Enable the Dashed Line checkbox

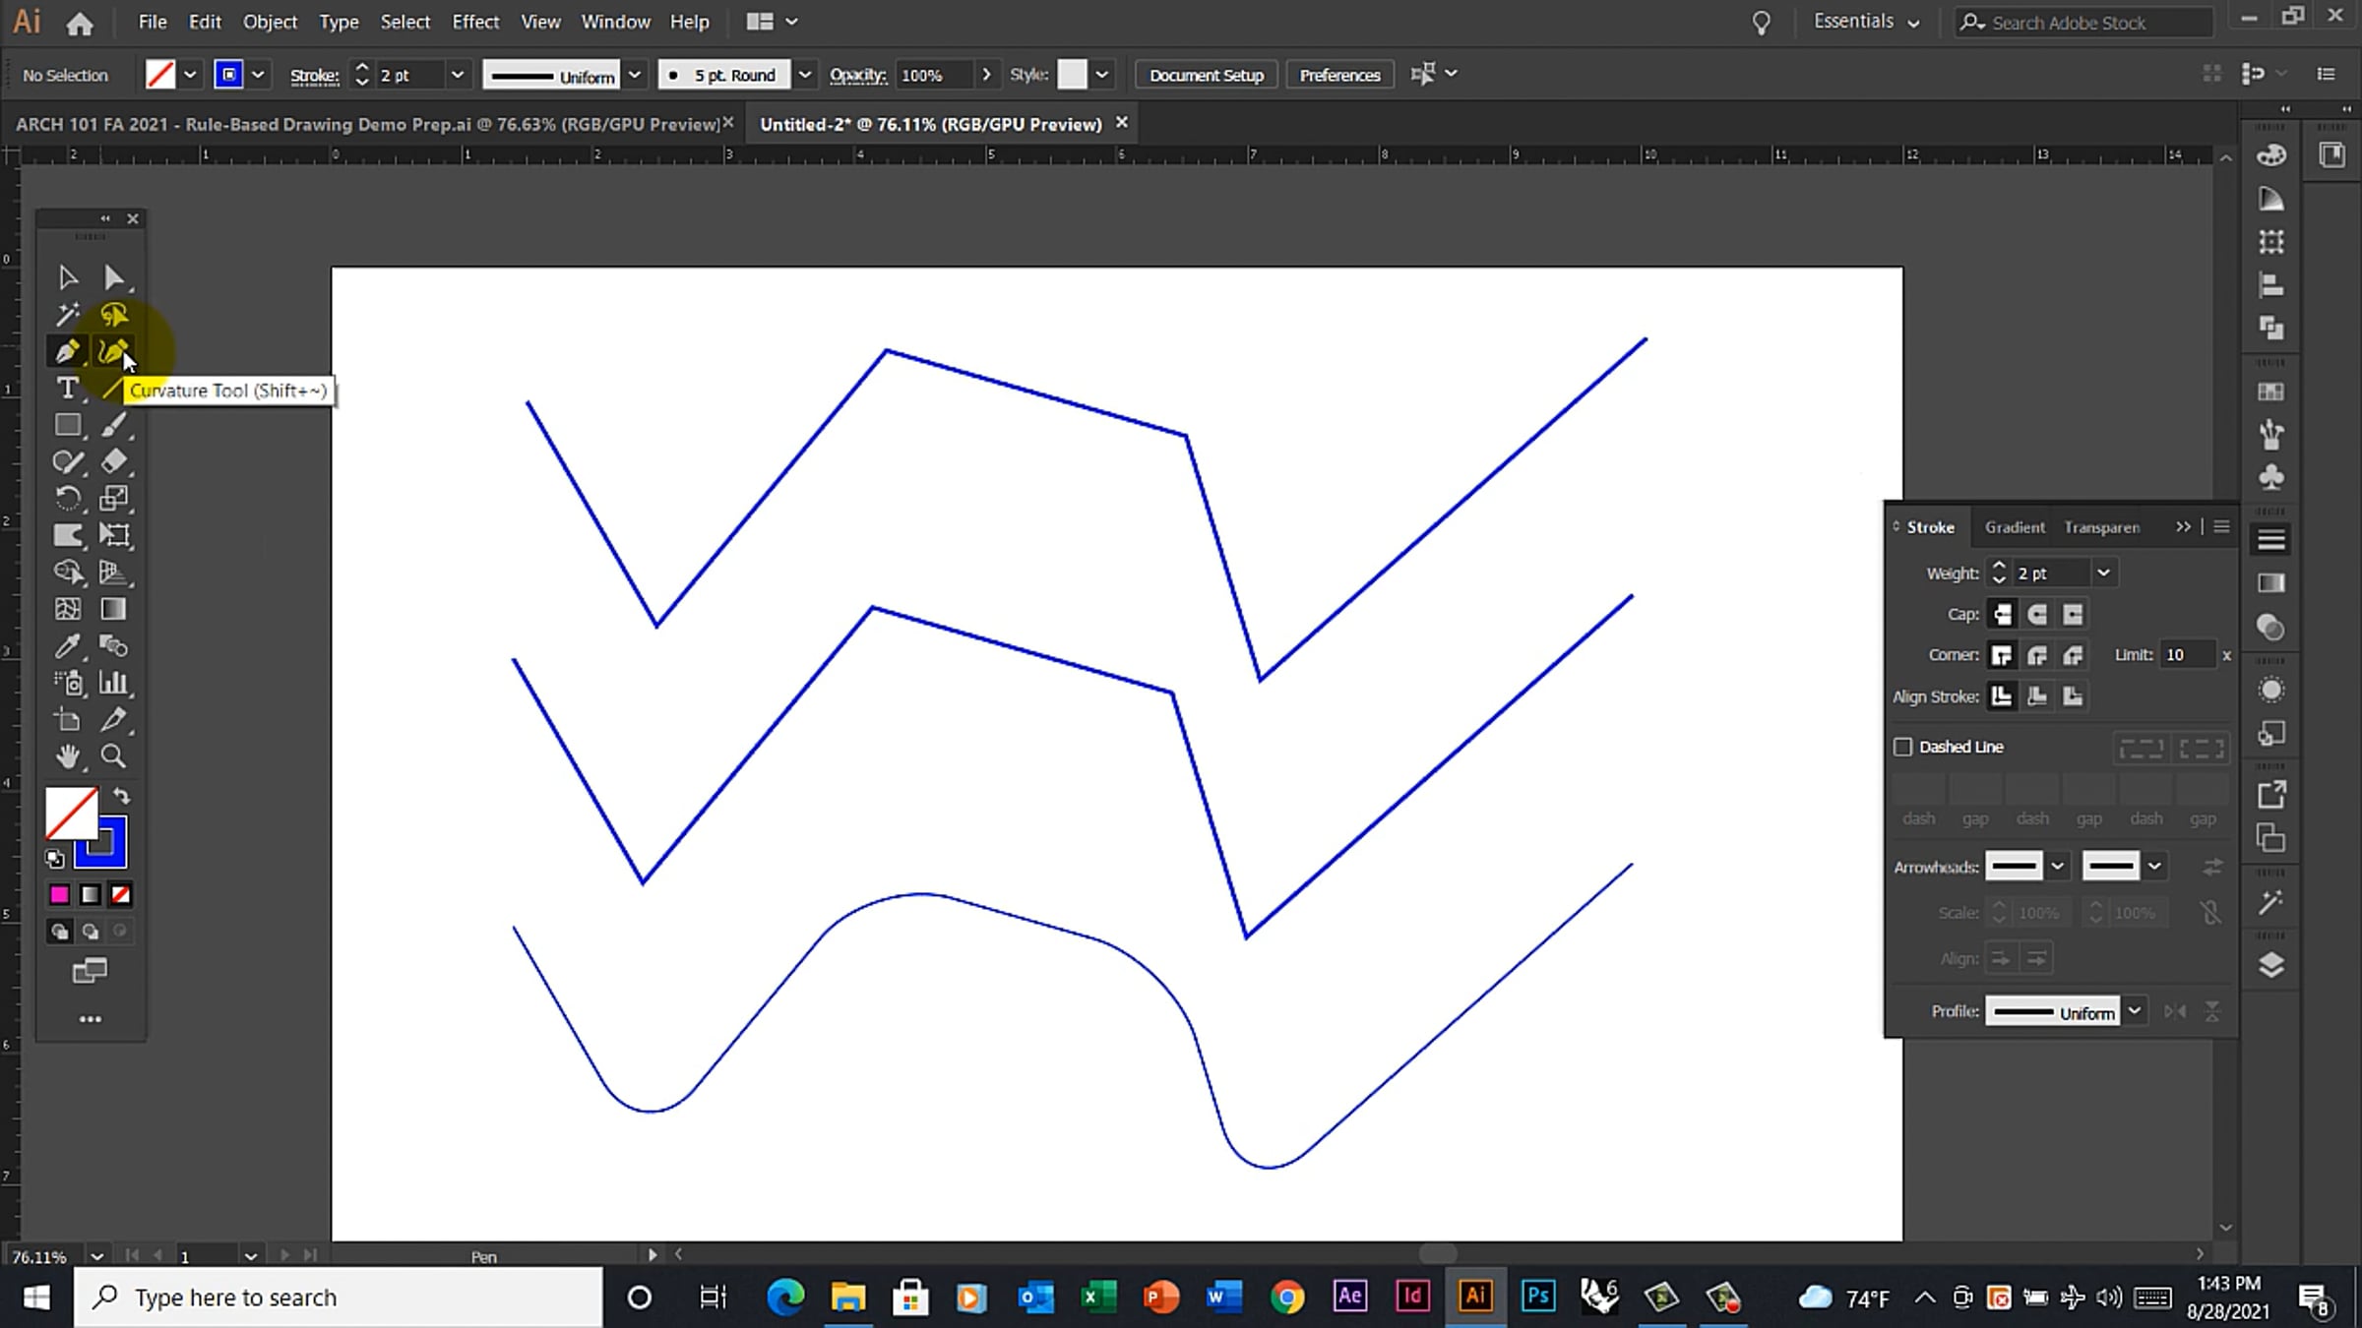(1903, 747)
